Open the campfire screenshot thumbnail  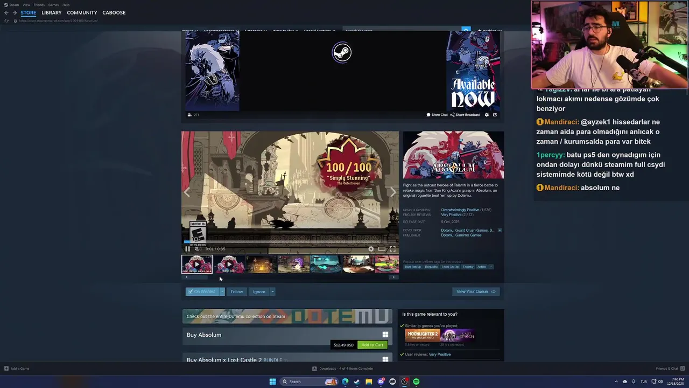(262, 264)
